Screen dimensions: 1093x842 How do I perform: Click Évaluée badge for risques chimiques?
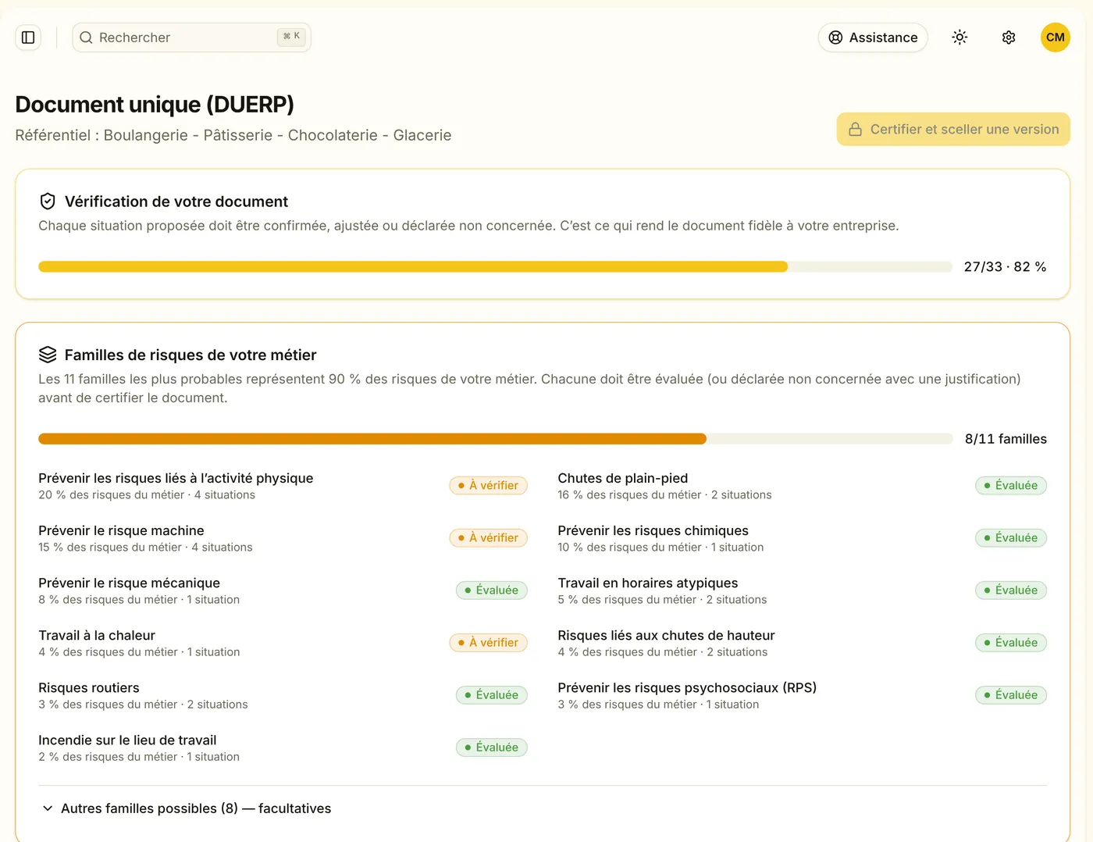click(1011, 538)
